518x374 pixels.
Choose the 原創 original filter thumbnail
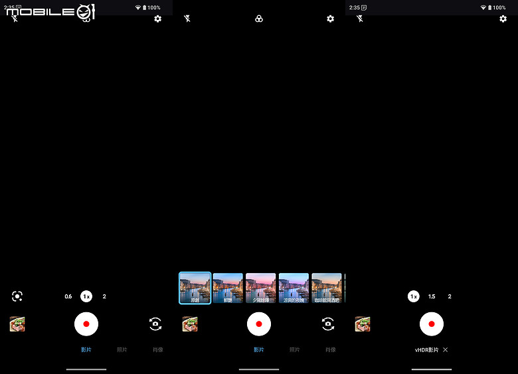pos(195,288)
